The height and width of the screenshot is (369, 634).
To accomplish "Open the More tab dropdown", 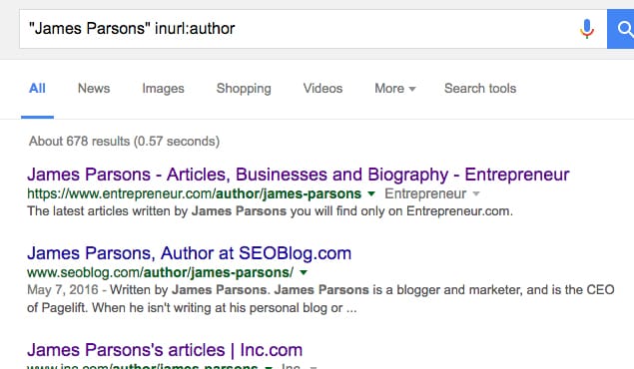I will (395, 89).
